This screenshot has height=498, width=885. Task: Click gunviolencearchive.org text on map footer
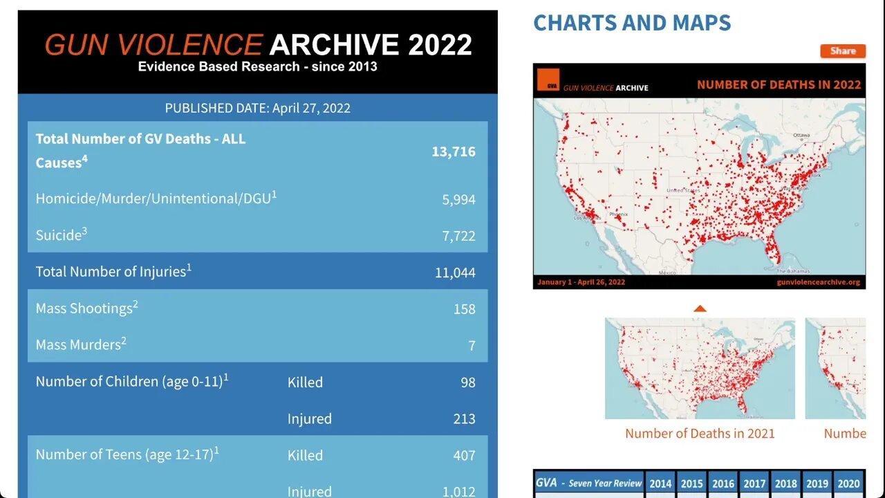pyautogui.click(x=819, y=282)
